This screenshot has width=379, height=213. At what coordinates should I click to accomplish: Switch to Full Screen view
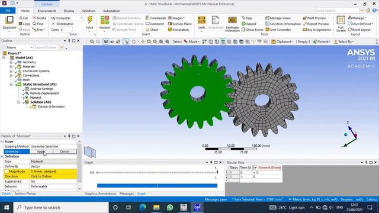point(341,20)
